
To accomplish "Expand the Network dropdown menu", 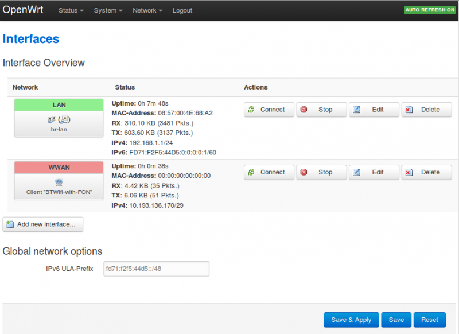I will pos(147,10).
